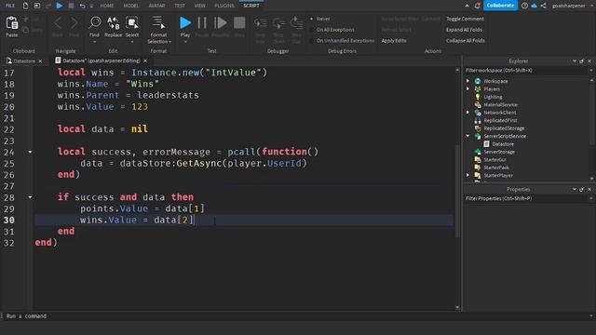This screenshot has height=335, width=596.
Task: Select ServerStorage in Explorer
Action: [x=499, y=152]
